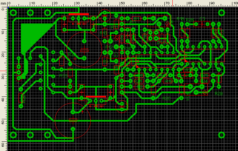Click the R29 resistor label

[x=219, y=94]
